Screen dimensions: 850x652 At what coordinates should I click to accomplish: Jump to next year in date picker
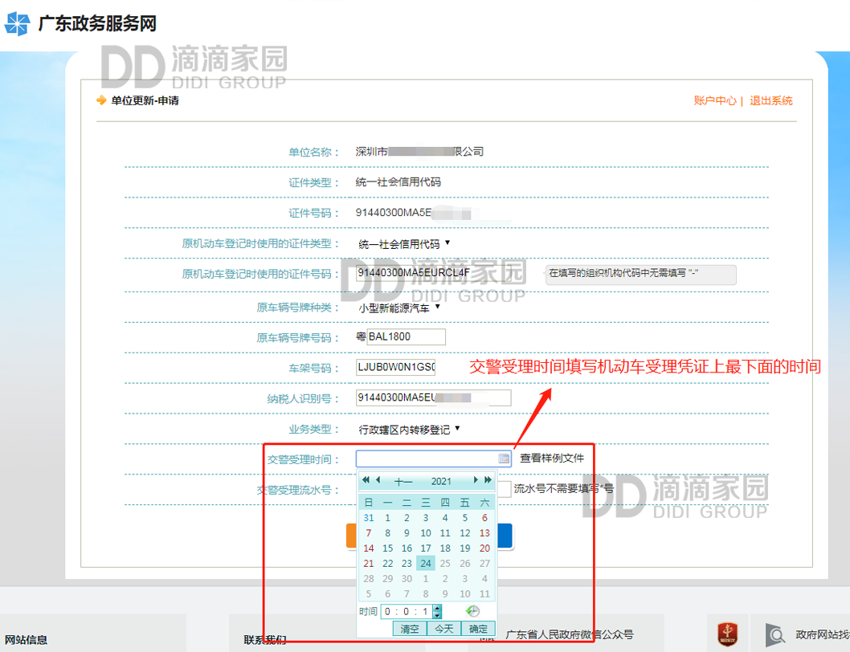pos(488,479)
